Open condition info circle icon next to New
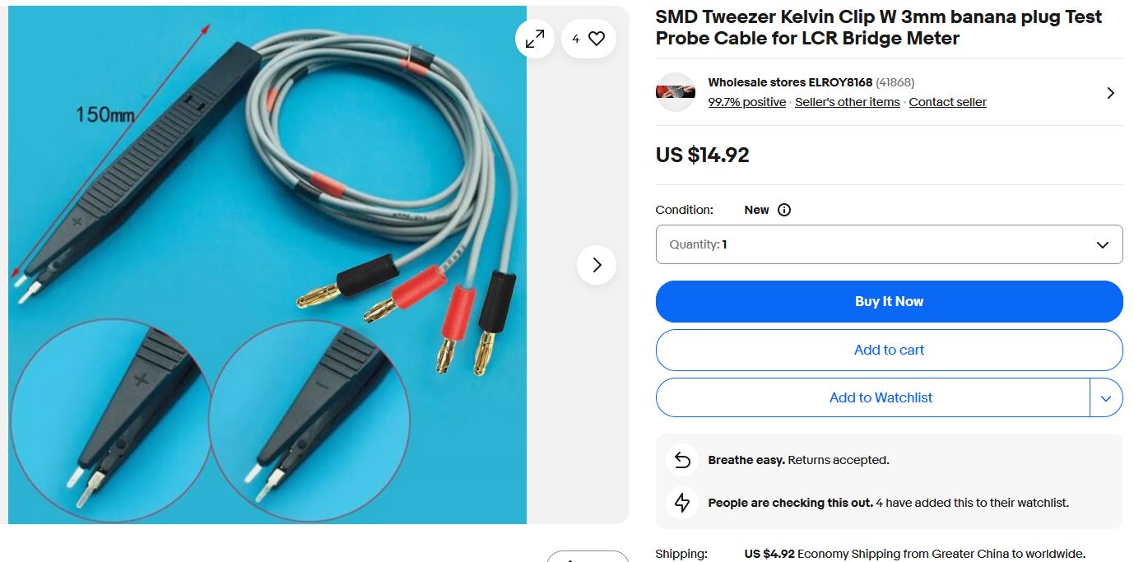This screenshot has height=562, width=1134. [x=784, y=210]
